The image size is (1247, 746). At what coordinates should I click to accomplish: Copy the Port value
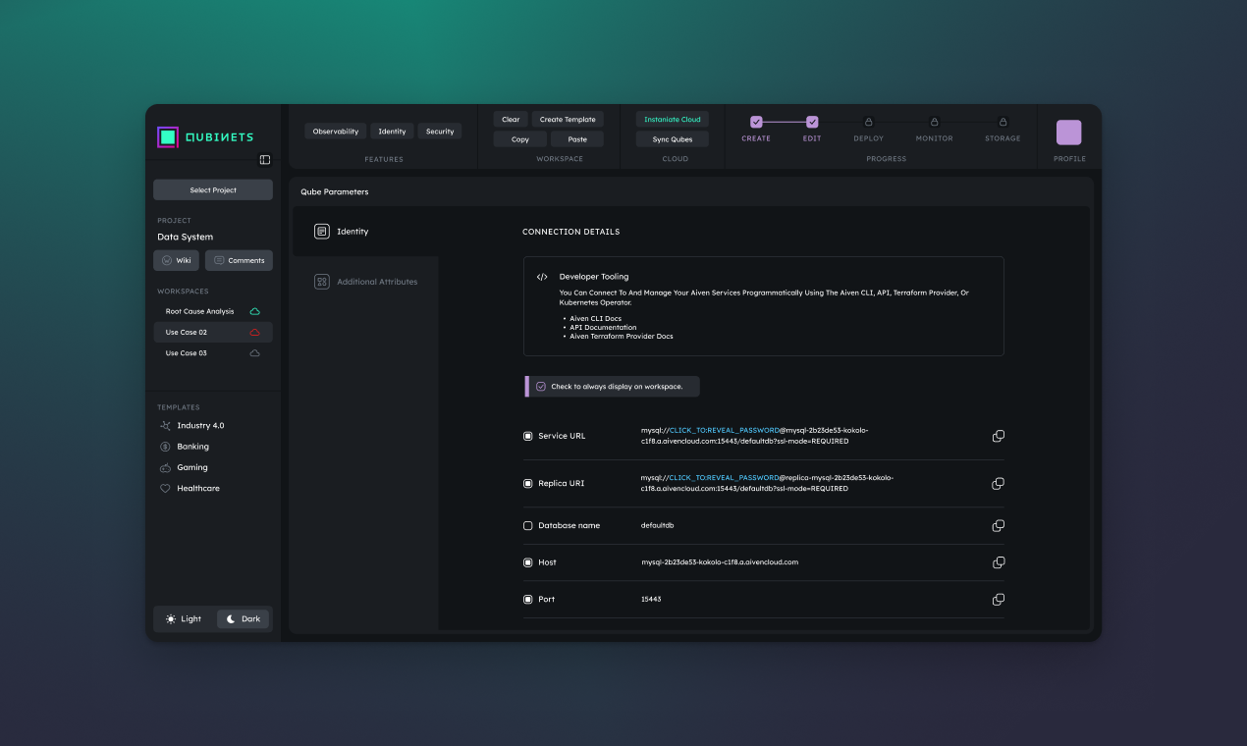click(999, 600)
